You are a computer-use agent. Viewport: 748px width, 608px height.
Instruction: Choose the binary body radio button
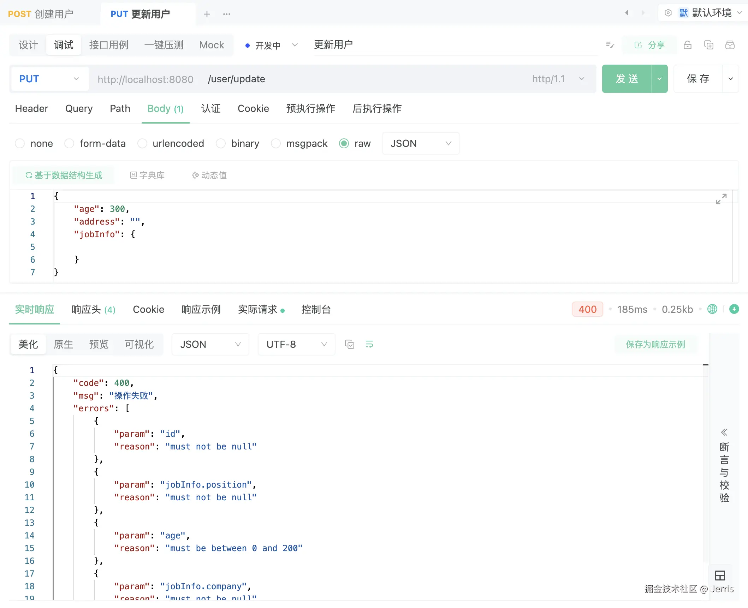point(221,143)
